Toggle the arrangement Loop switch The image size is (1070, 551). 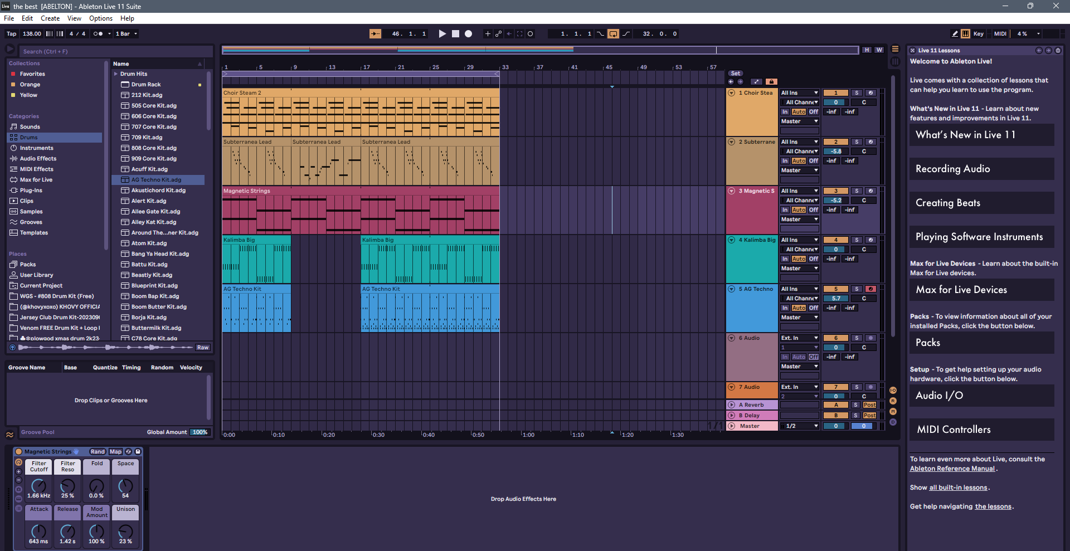(613, 34)
